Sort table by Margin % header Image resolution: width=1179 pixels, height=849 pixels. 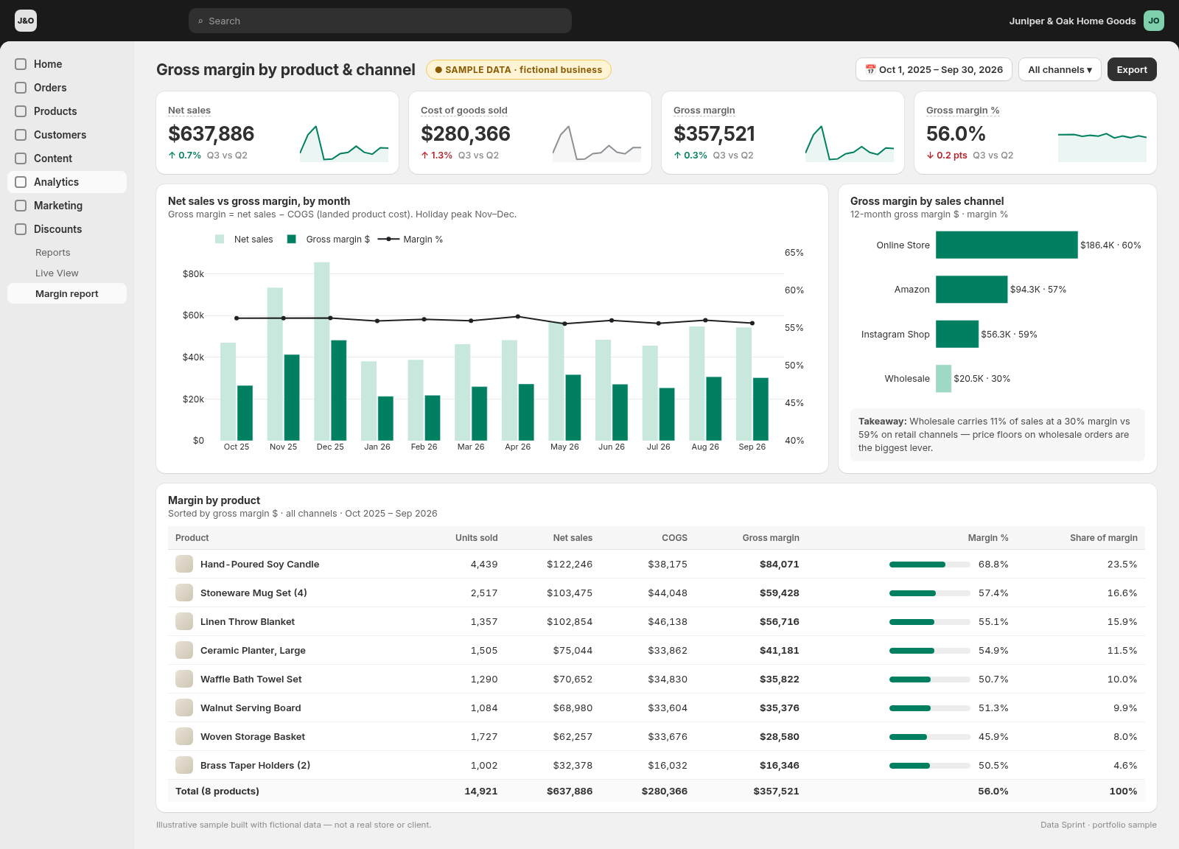pyautogui.click(x=988, y=538)
